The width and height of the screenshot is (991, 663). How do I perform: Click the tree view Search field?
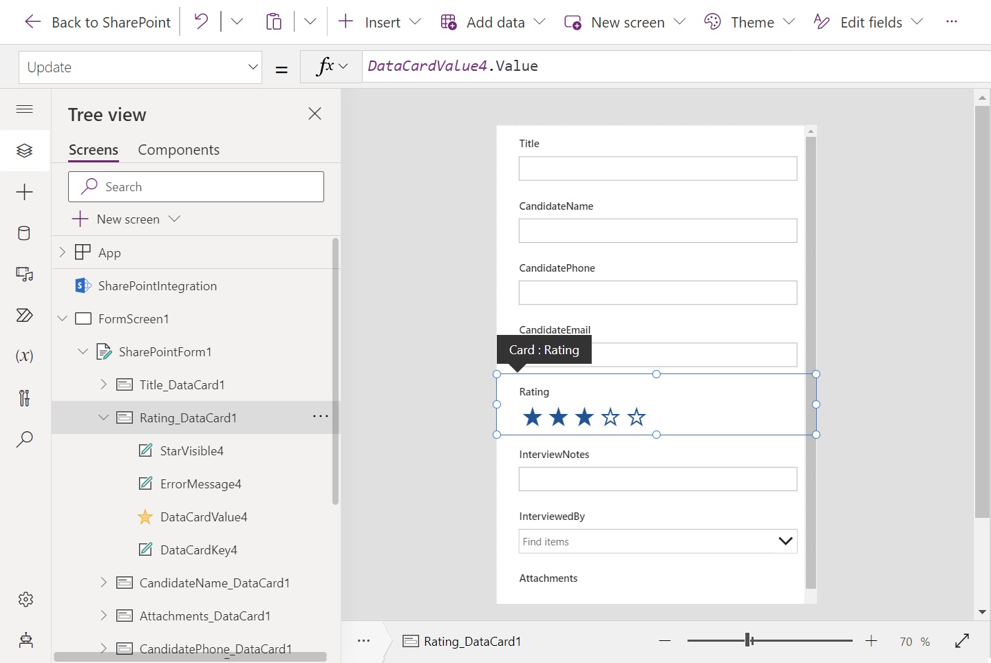click(x=196, y=187)
